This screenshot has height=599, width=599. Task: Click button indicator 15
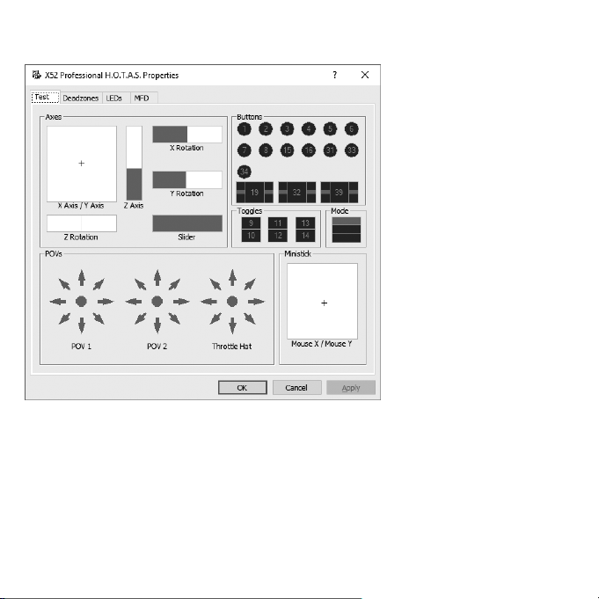pos(287,150)
